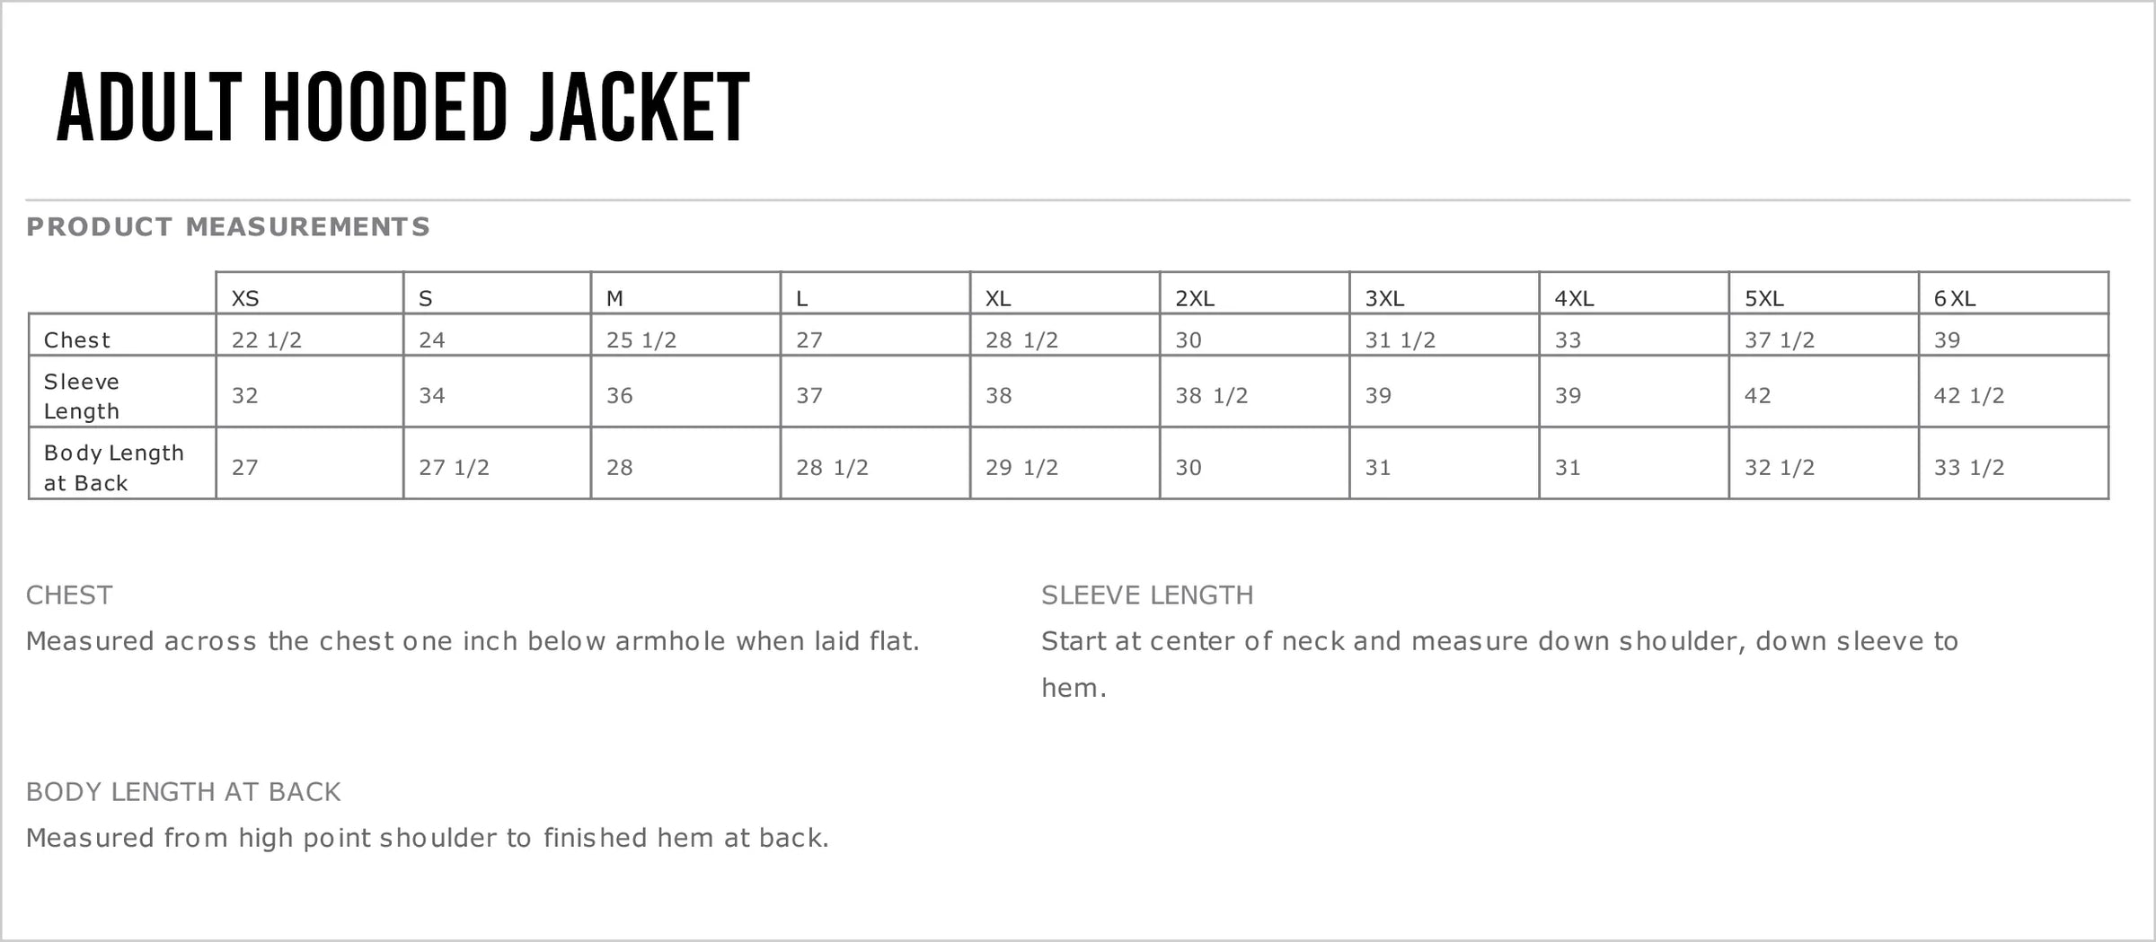Click the 6XL sleeve length 42 1/2

click(1969, 396)
